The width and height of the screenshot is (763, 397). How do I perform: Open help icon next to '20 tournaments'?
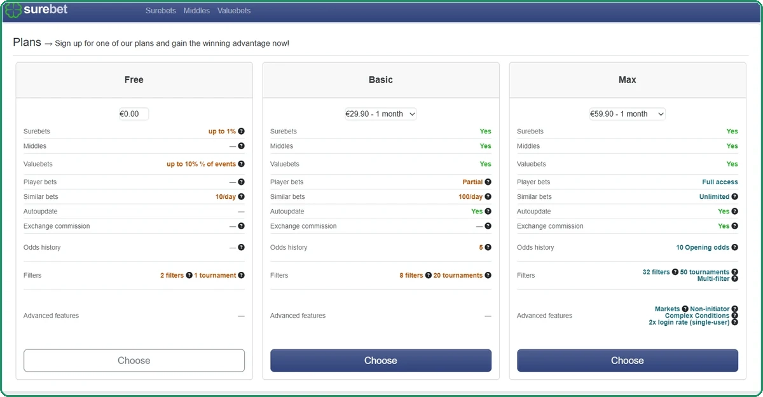(488, 276)
